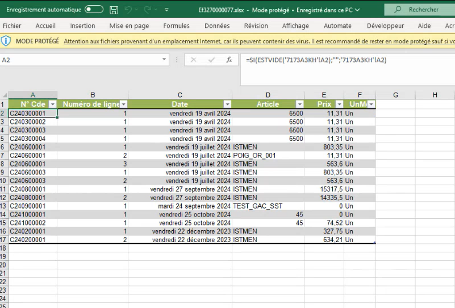Open the Date column filter dropdown
Screen dimensions: 455x308
pos(227,105)
